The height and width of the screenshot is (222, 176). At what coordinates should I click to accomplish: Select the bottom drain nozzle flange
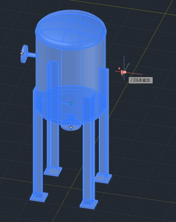(71, 124)
